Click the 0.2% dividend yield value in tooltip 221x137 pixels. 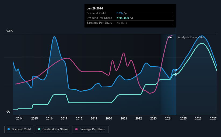click(120, 13)
